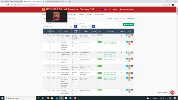The image size is (178, 100).
Task: Go to previous date with left arrow
Action: (x=75, y=27)
